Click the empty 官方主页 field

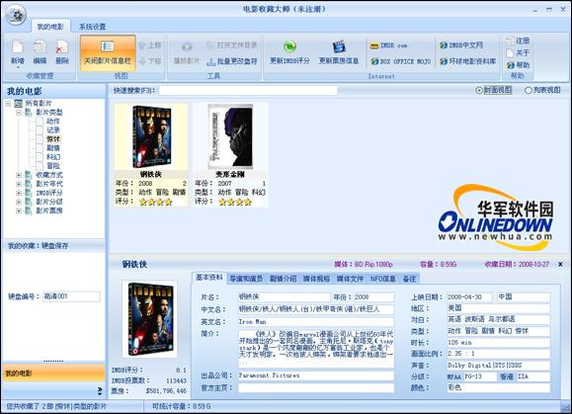click(316, 387)
